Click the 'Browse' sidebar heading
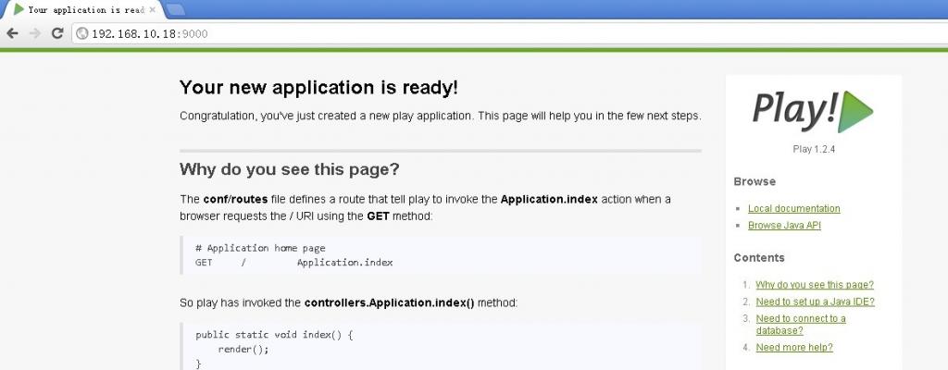Viewport: 948px width, 370px height. pyautogui.click(x=755, y=181)
